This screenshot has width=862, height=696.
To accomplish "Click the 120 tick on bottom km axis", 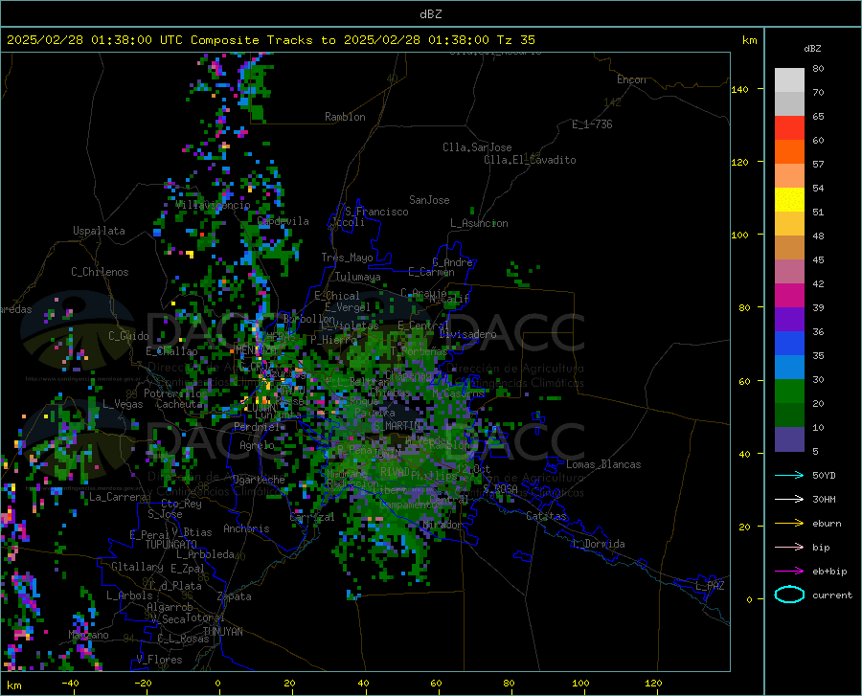I will [x=653, y=683].
